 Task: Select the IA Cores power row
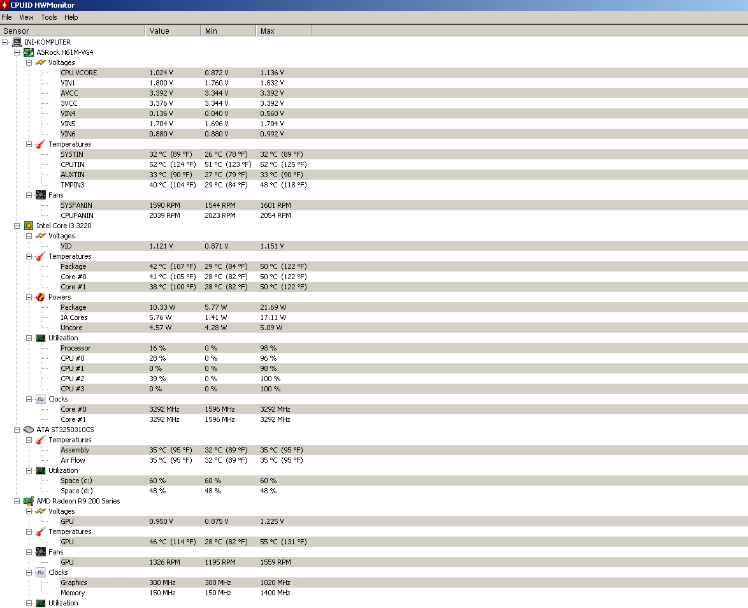[x=404, y=317]
